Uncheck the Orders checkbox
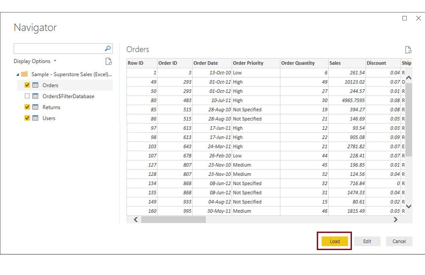Viewport: 425px width, 275px height. click(27, 85)
